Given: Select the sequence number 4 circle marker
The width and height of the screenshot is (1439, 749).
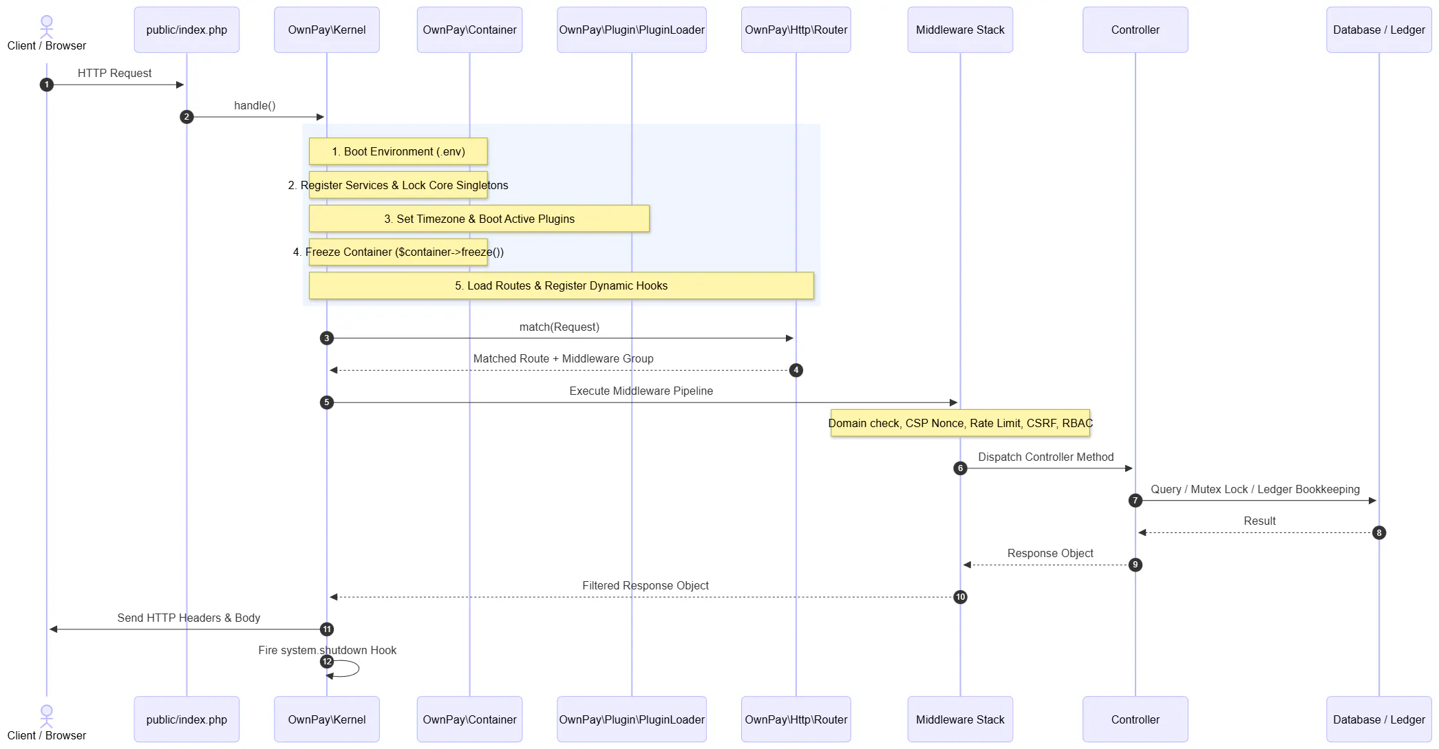Looking at the screenshot, I should click(796, 370).
